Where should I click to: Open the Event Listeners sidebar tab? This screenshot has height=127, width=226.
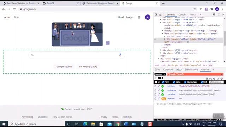click(x=191, y=69)
